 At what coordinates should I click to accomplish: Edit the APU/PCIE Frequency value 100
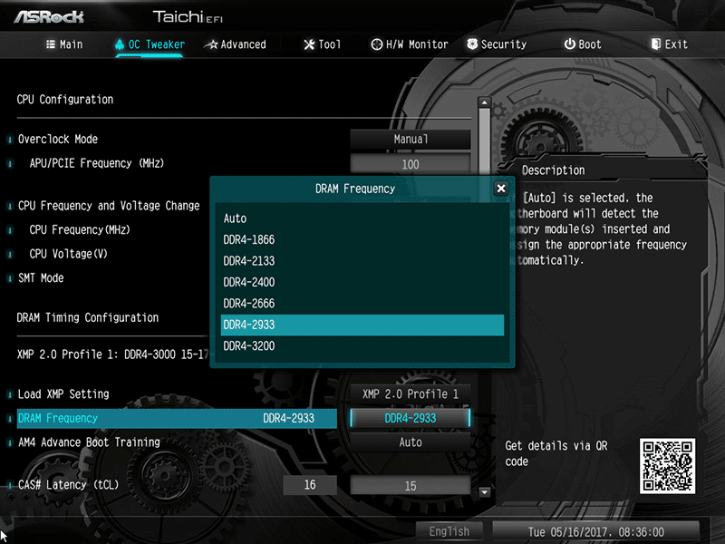tap(411, 164)
